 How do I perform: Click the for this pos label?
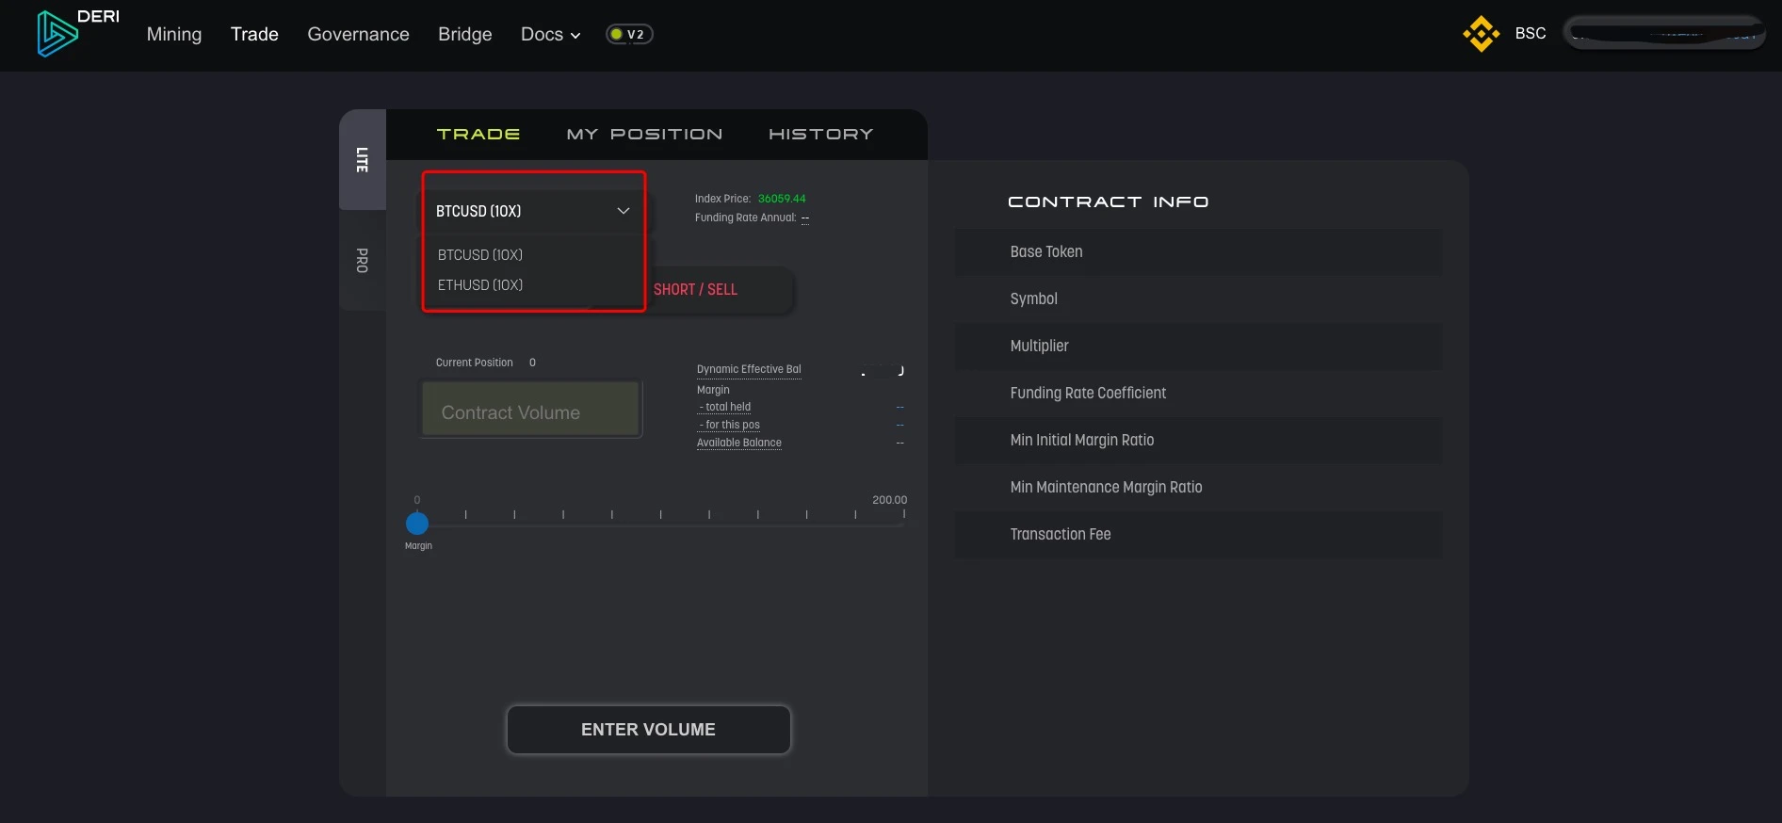click(729, 425)
